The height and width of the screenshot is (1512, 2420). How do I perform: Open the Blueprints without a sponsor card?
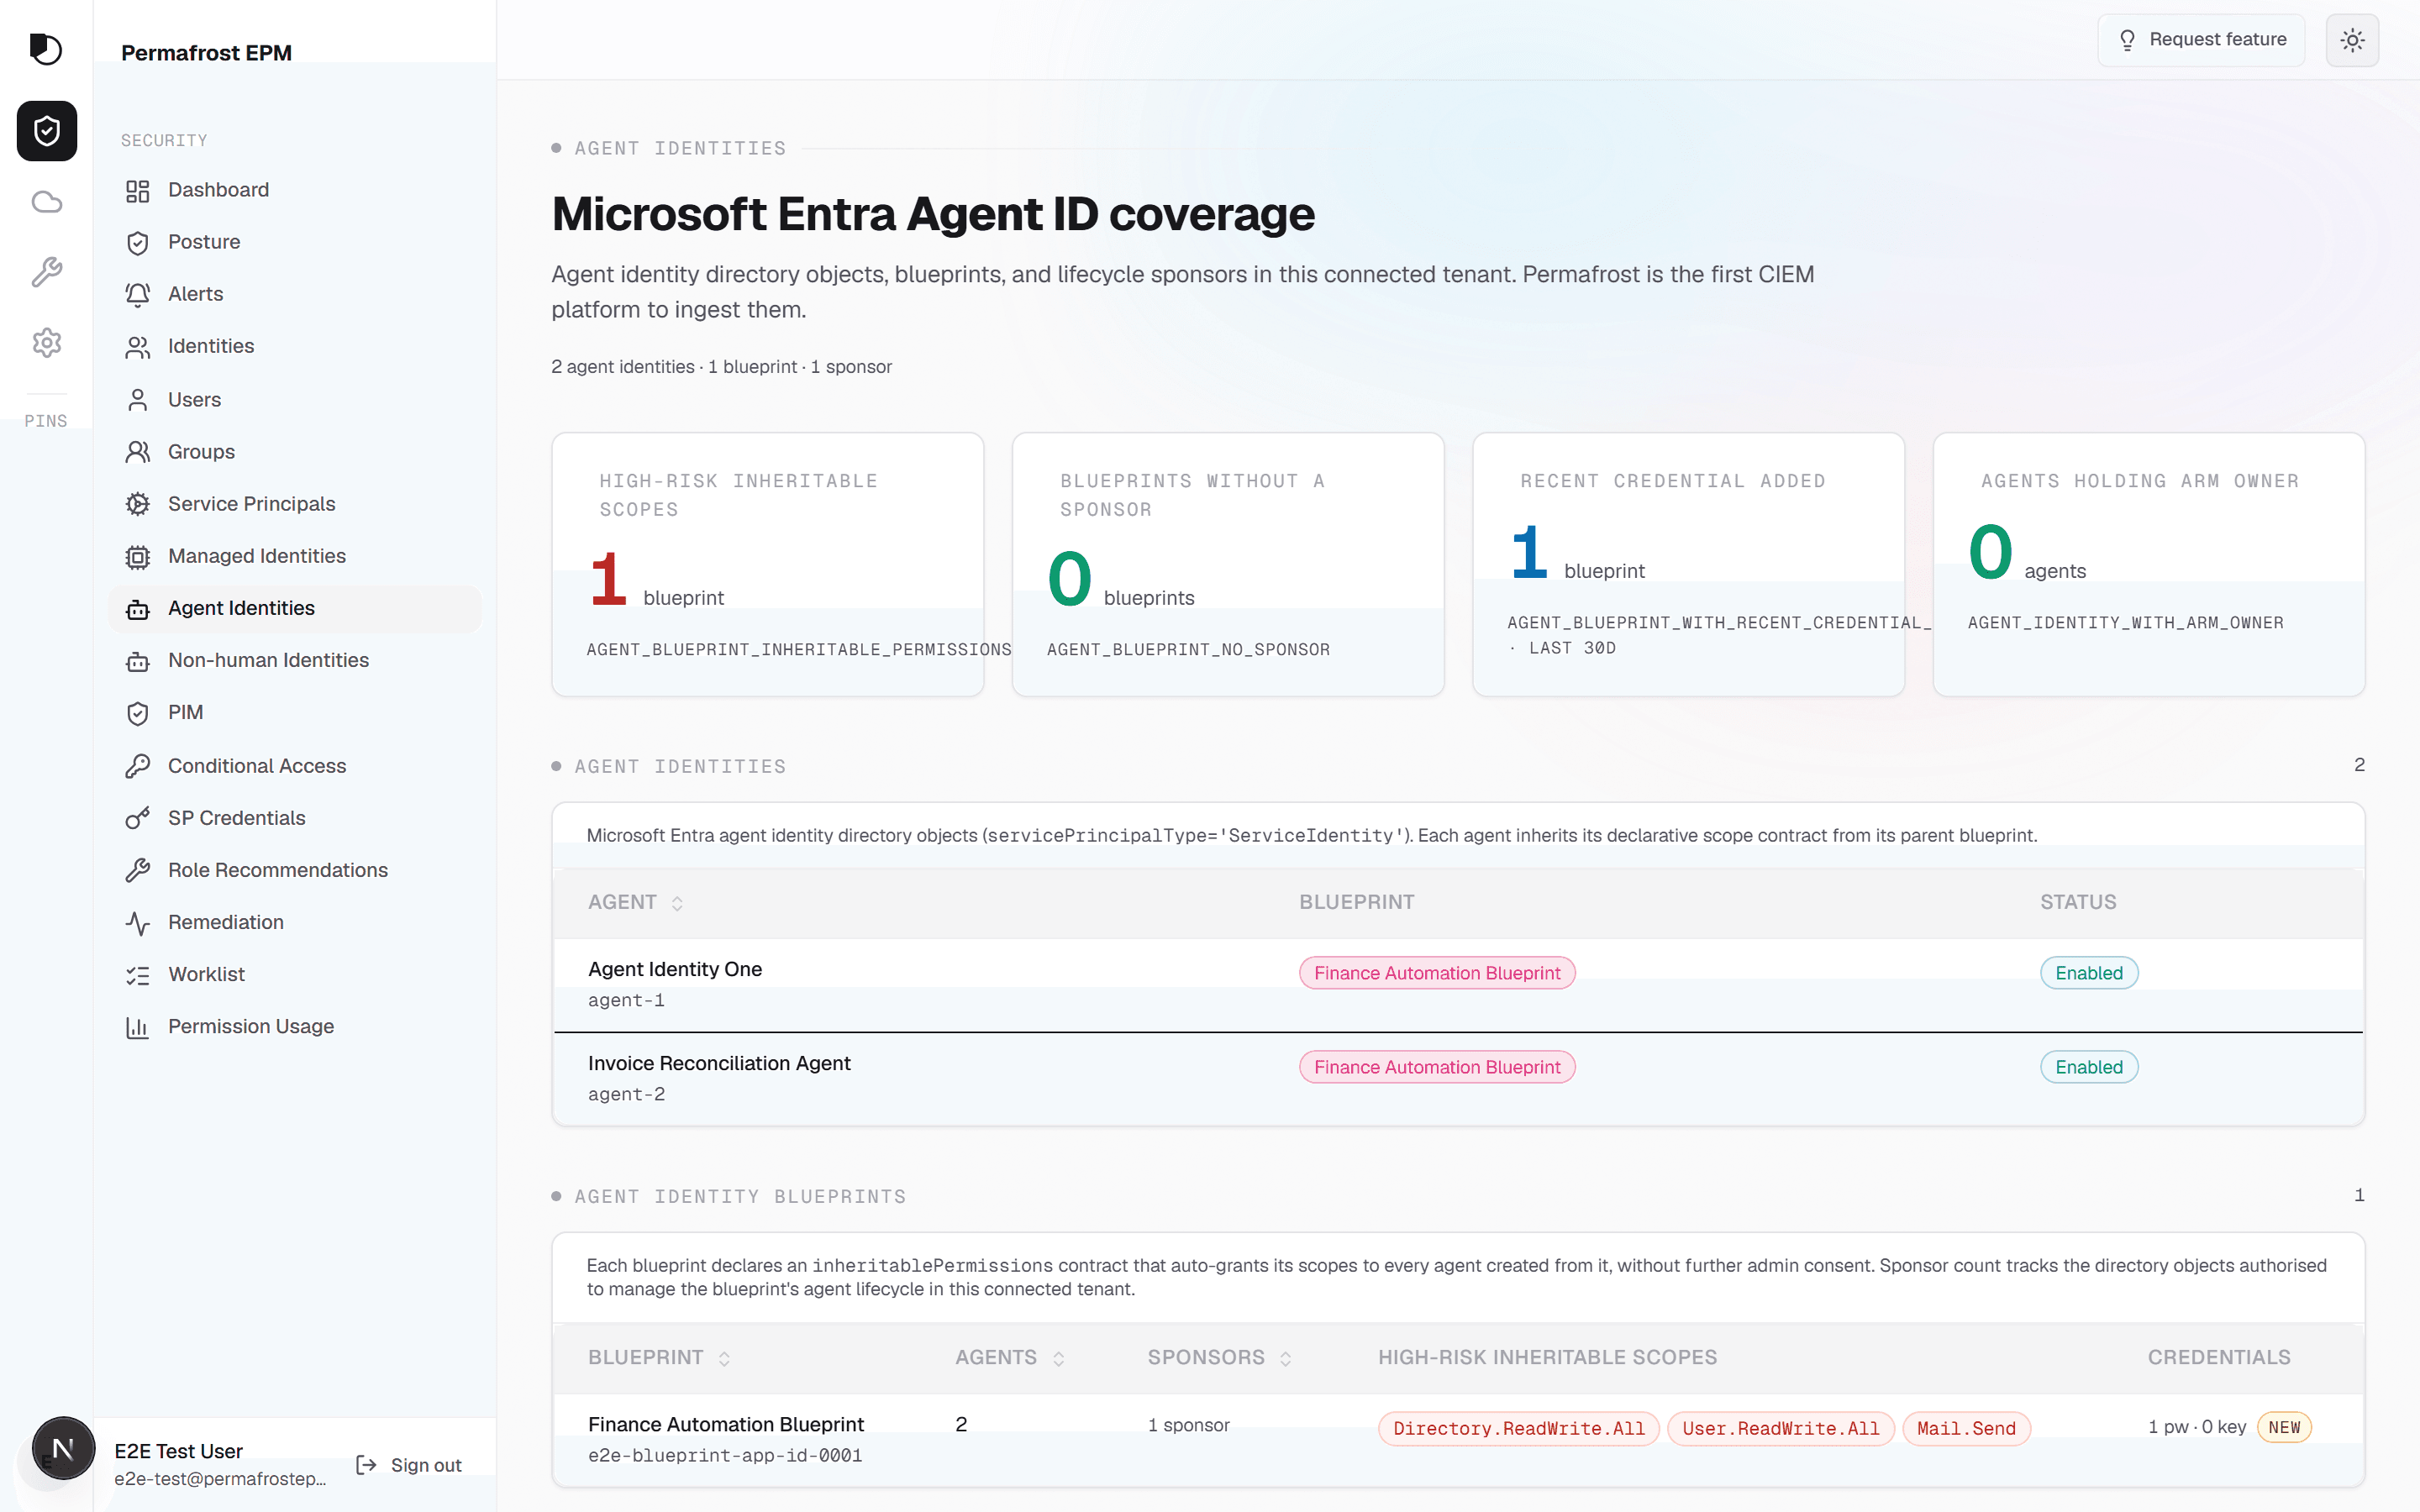pyautogui.click(x=1228, y=564)
